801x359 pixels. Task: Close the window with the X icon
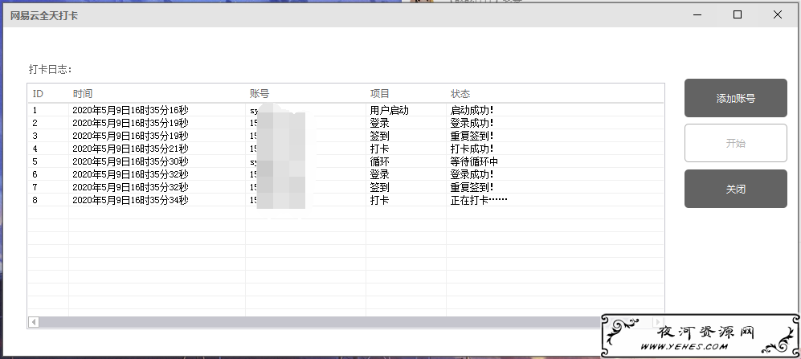click(778, 14)
